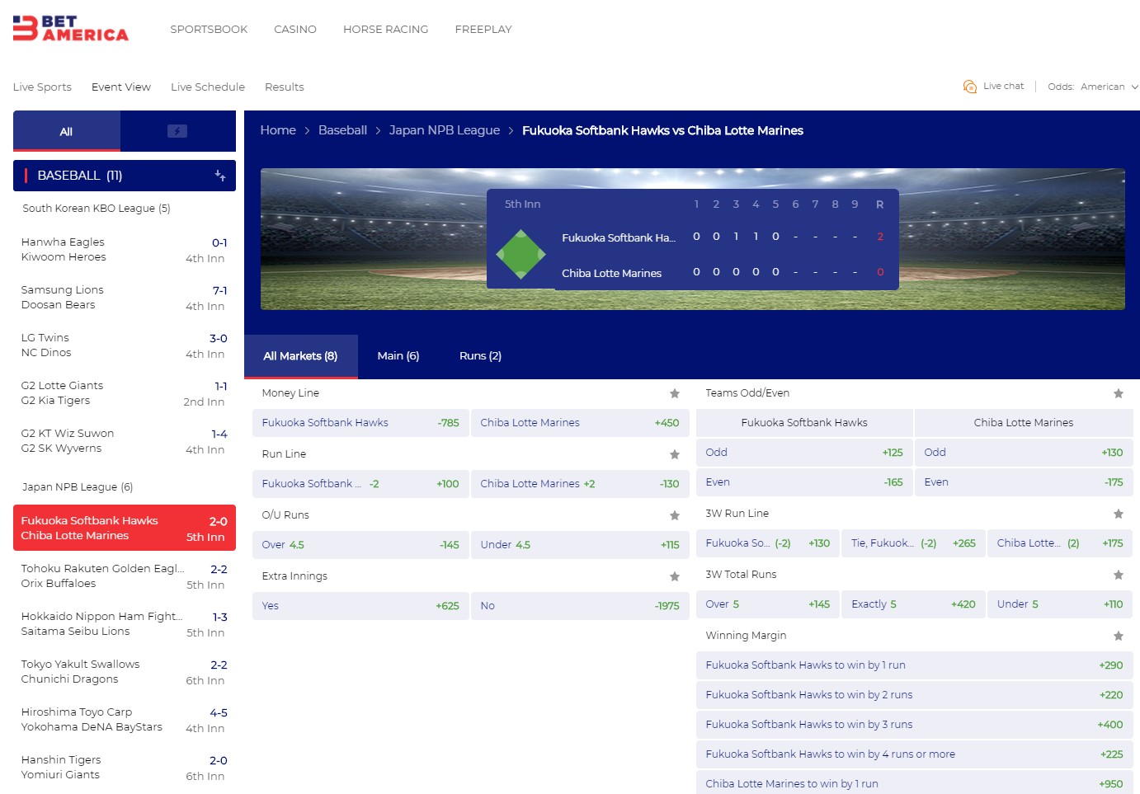Bet 3W Total Runs Over 5

(768, 604)
